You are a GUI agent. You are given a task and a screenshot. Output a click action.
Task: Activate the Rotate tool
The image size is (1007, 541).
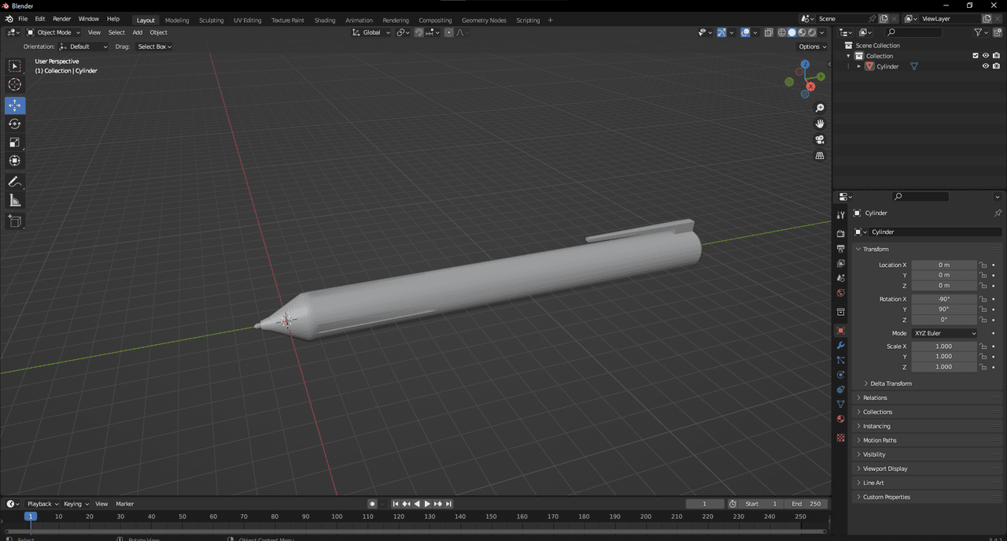click(x=15, y=124)
